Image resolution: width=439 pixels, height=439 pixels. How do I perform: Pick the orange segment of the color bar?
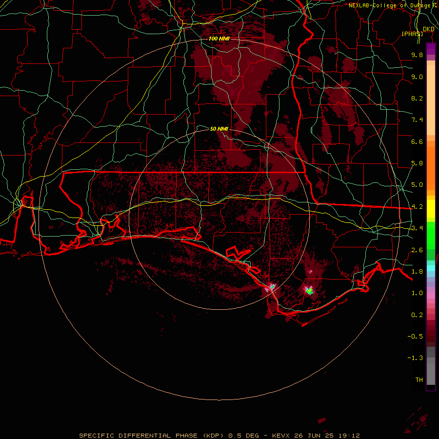pyautogui.click(x=431, y=168)
